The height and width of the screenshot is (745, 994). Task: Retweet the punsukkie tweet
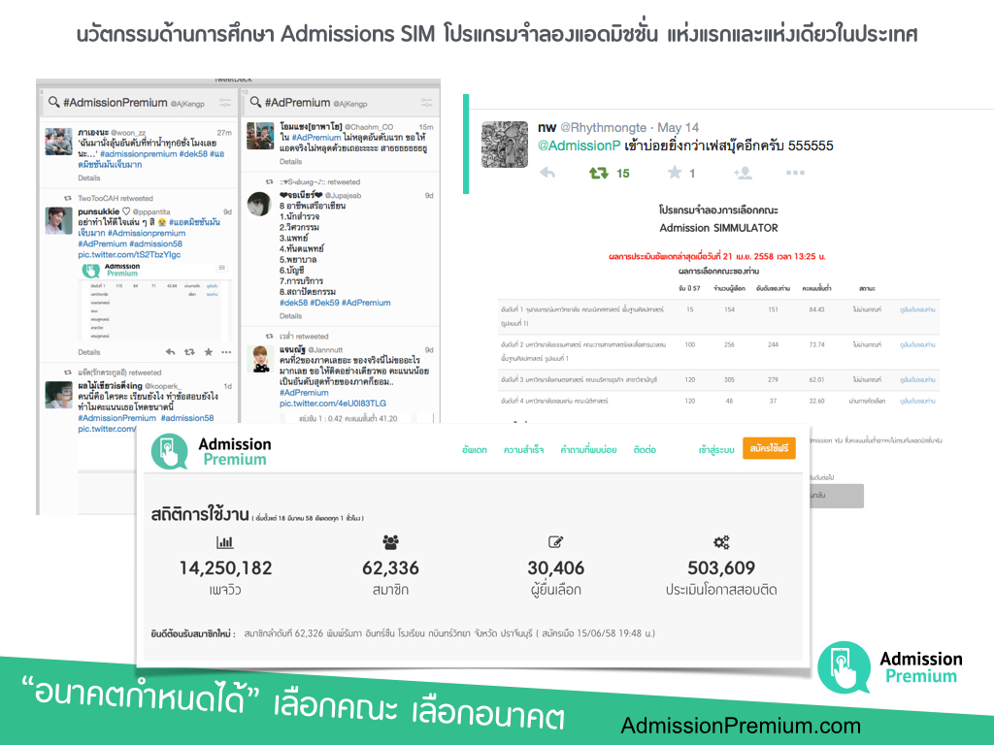point(189,351)
